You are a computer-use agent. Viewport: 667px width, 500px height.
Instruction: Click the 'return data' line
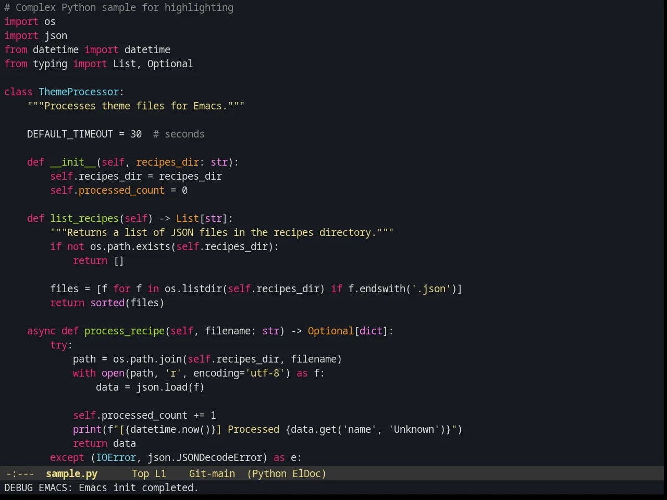point(104,443)
